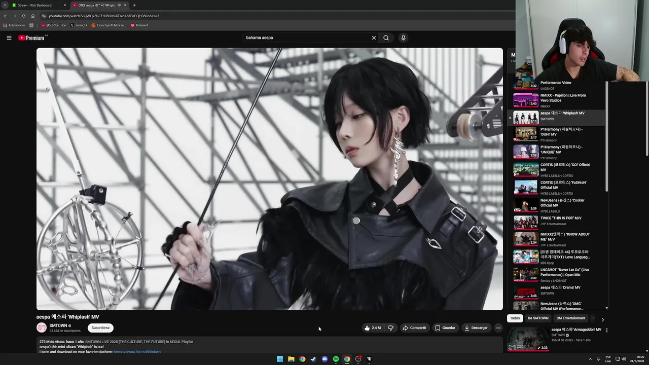This screenshot has height=365, width=649.
Task: Open Discord from the taskbar
Action: click(324, 359)
